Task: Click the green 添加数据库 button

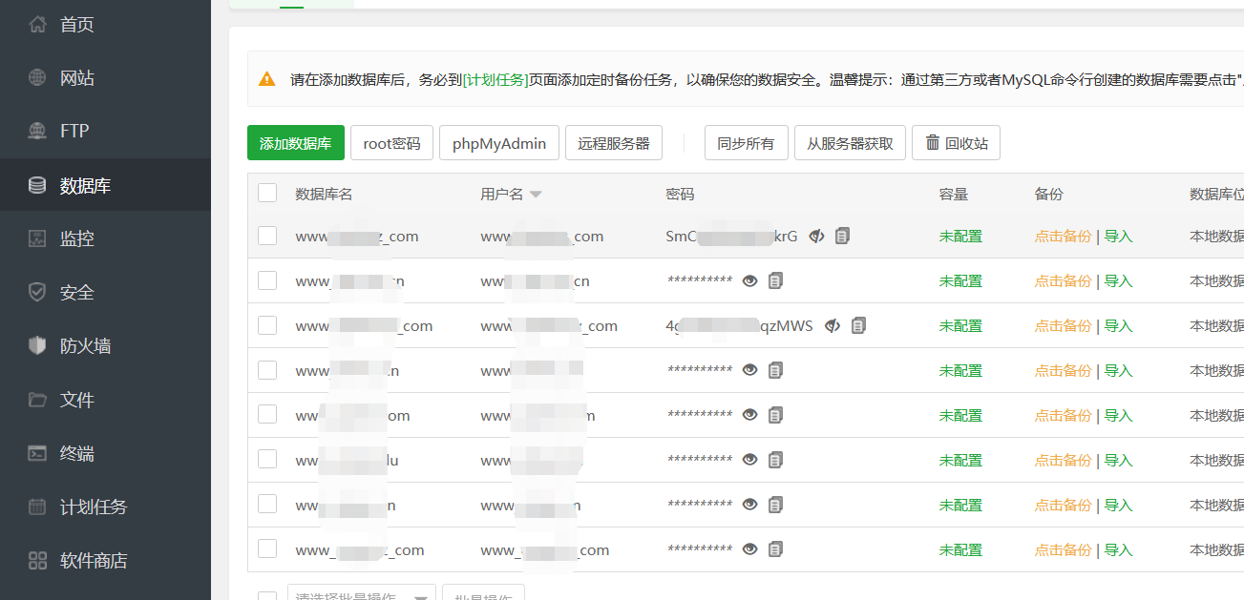Action: click(295, 143)
